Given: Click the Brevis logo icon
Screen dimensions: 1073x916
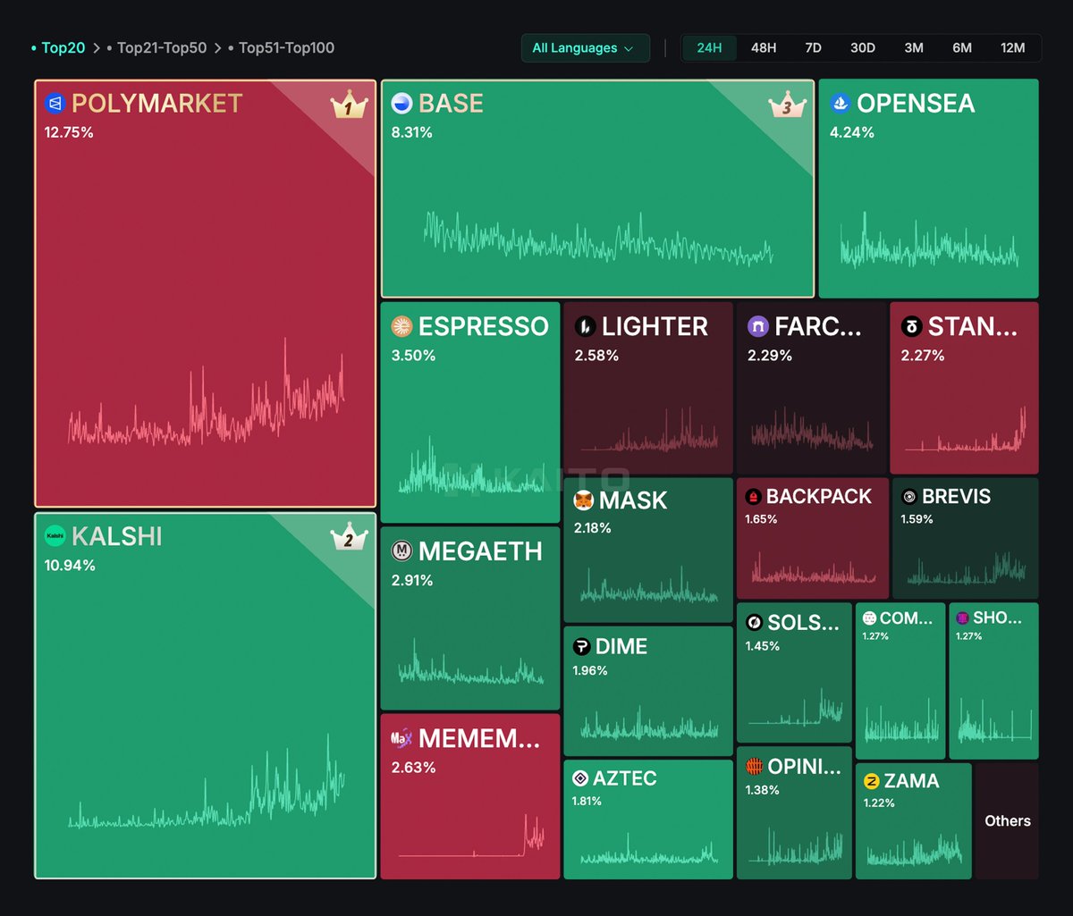Looking at the screenshot, I should tap(909, 497).
